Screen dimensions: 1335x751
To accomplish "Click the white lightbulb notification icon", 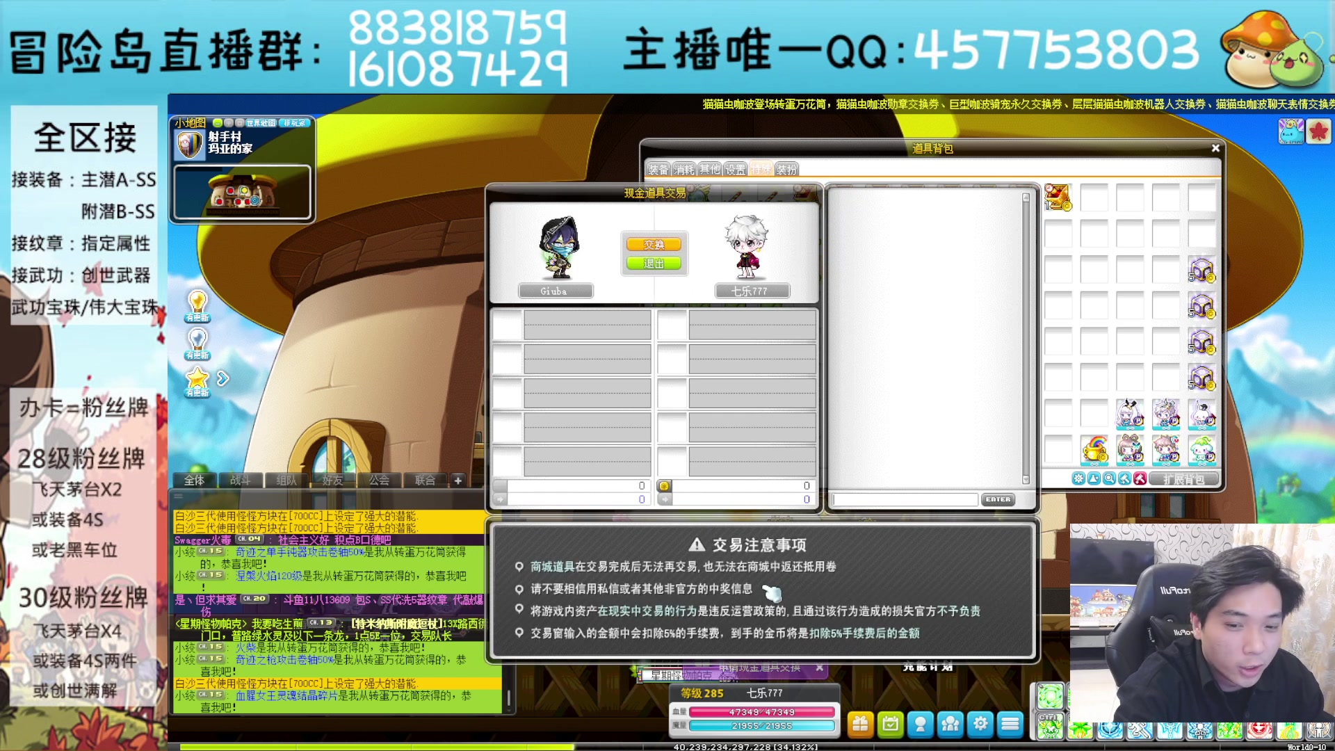I will click(197, 343).
